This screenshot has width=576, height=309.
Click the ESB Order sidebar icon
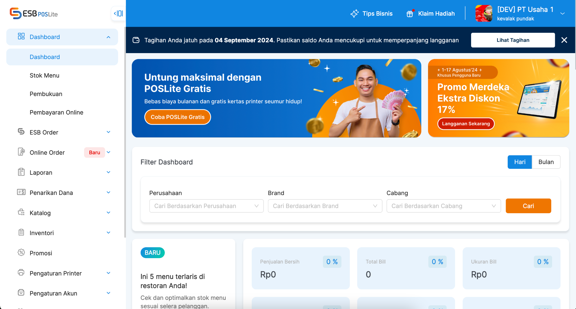[x=21, y=131]
